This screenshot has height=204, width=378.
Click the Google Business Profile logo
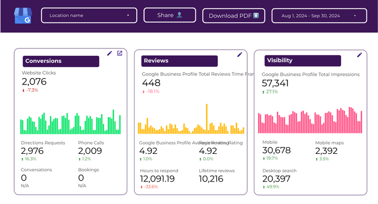point(23,16)
